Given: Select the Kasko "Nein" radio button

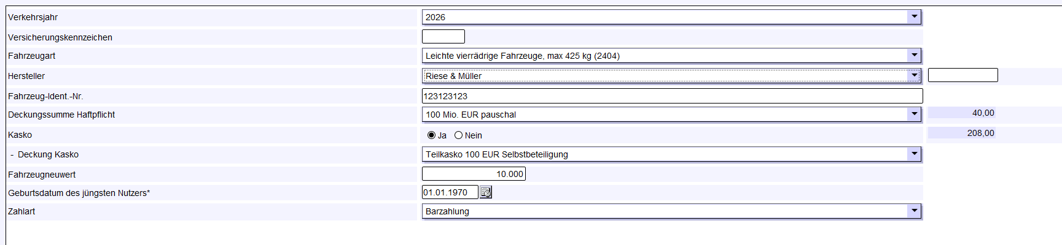Looking at the screenshot, I should coord(458,135).
